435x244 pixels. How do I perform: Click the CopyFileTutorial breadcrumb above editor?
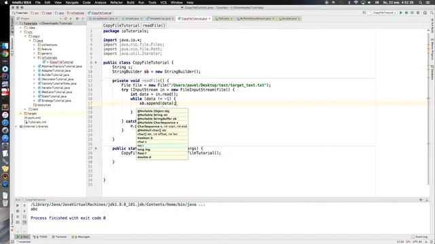pyautogui.click(x=121, y=26)
